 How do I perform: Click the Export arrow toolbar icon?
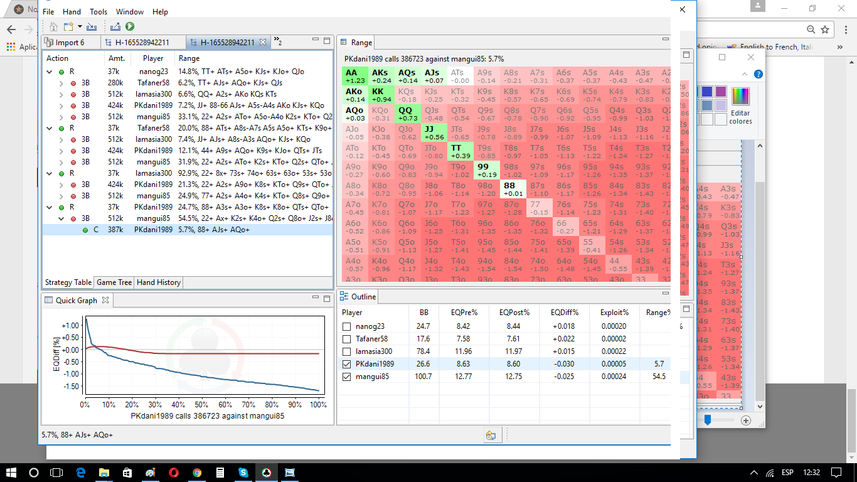coord(115,26)
